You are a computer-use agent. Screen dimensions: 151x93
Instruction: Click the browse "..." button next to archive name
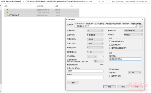[141, 26]
